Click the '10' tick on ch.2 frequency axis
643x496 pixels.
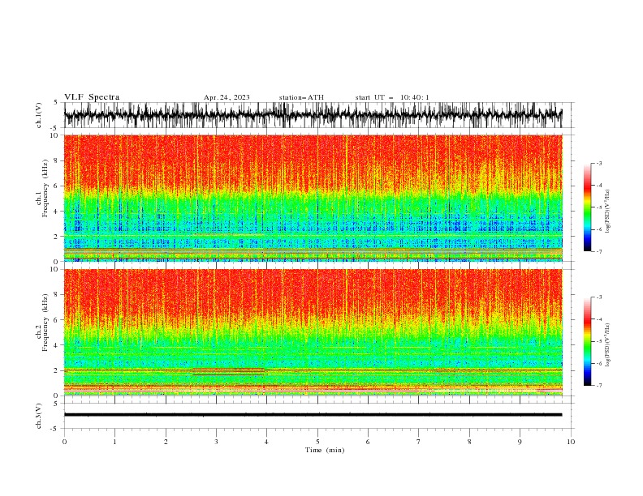[x=54, y=269]
